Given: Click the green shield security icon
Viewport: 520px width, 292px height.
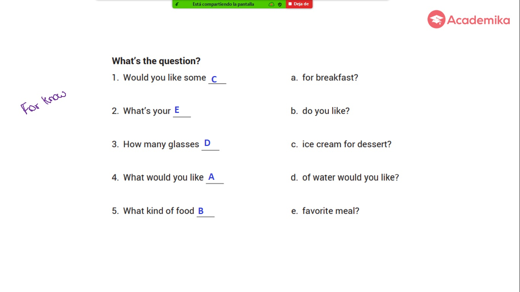Looking at the screenshot, I should [x=280, y=4].
